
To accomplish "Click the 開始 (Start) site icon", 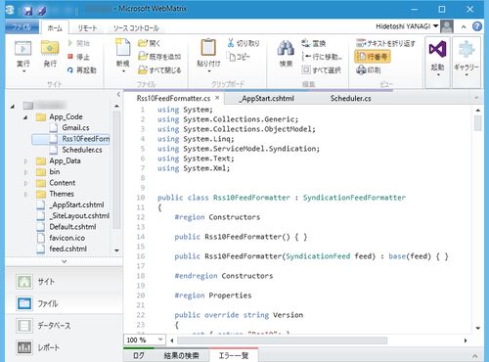I will click(x=70, y=43).
